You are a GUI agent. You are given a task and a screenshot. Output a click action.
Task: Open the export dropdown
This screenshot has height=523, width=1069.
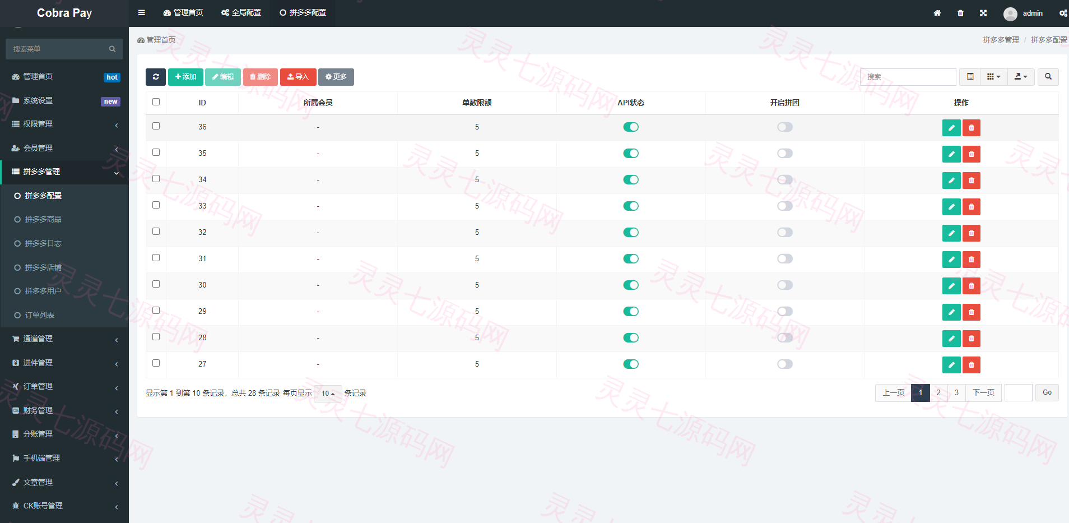(x=1021, y=77)
